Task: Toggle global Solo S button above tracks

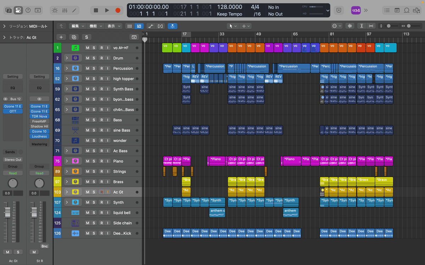Action: coord(86,37)
